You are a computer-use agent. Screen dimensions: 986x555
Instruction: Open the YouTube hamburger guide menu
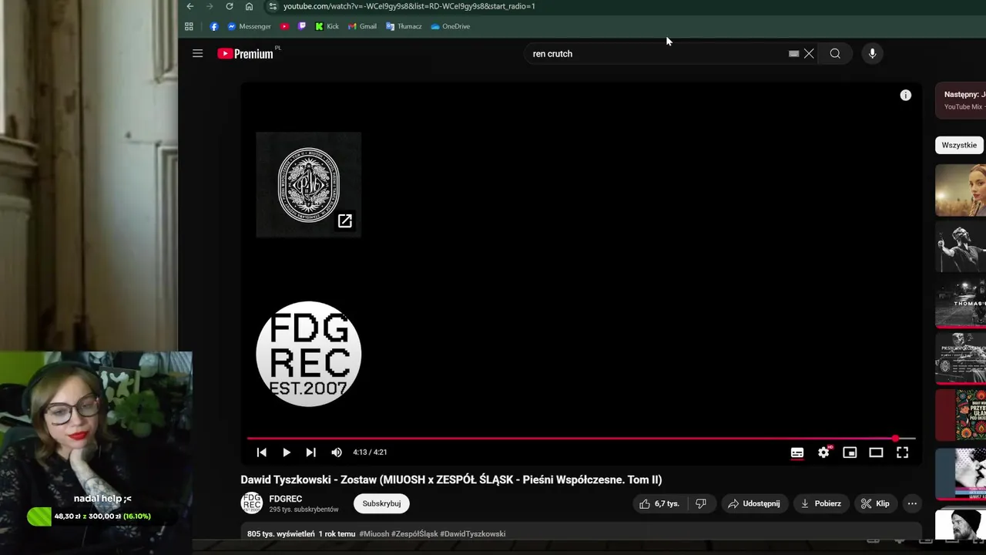[x=198, y=53]
